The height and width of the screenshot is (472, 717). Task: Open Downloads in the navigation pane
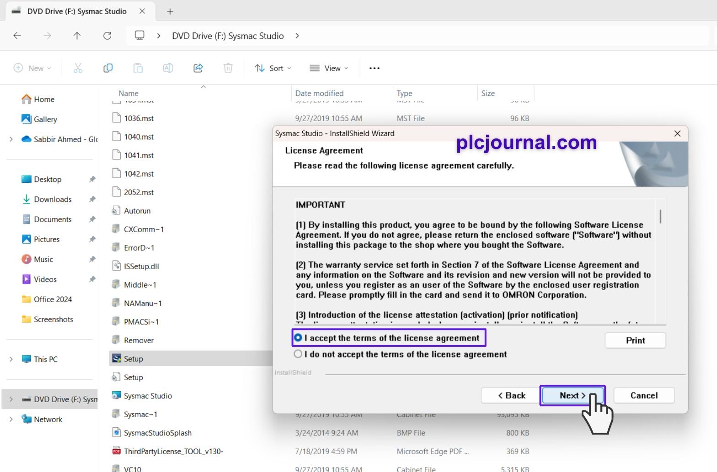53,199
